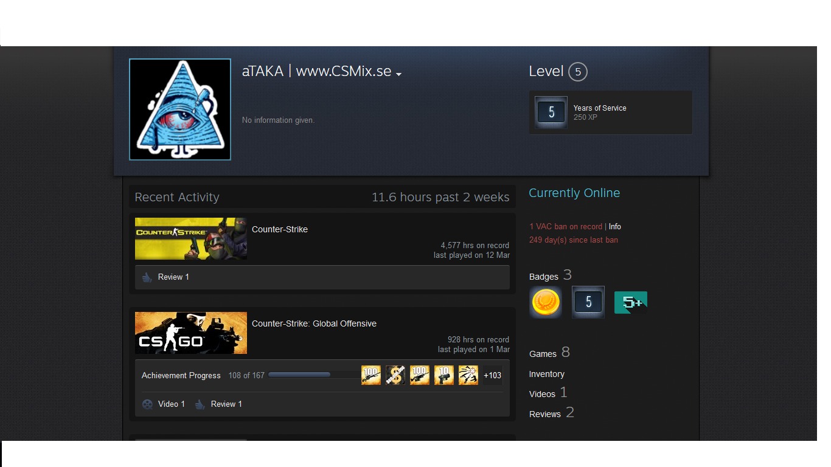Open the profile avatar with the pyramid eye
The width and height of the screenshot is (831, 467).
[180, 109]
